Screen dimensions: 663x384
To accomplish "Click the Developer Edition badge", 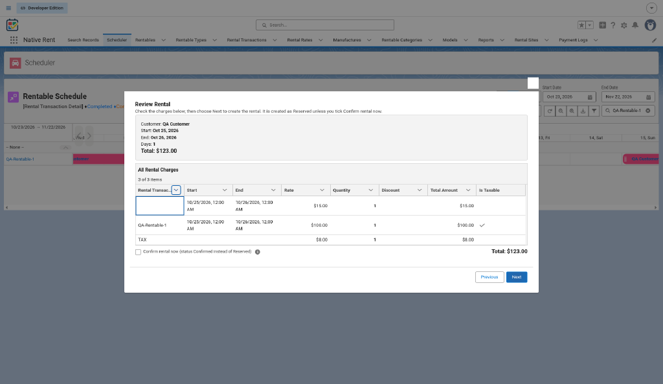I will (42, 8).
